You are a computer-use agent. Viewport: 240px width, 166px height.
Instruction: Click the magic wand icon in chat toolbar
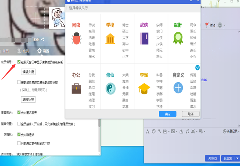pyautogui.click(x=160, y=131)
